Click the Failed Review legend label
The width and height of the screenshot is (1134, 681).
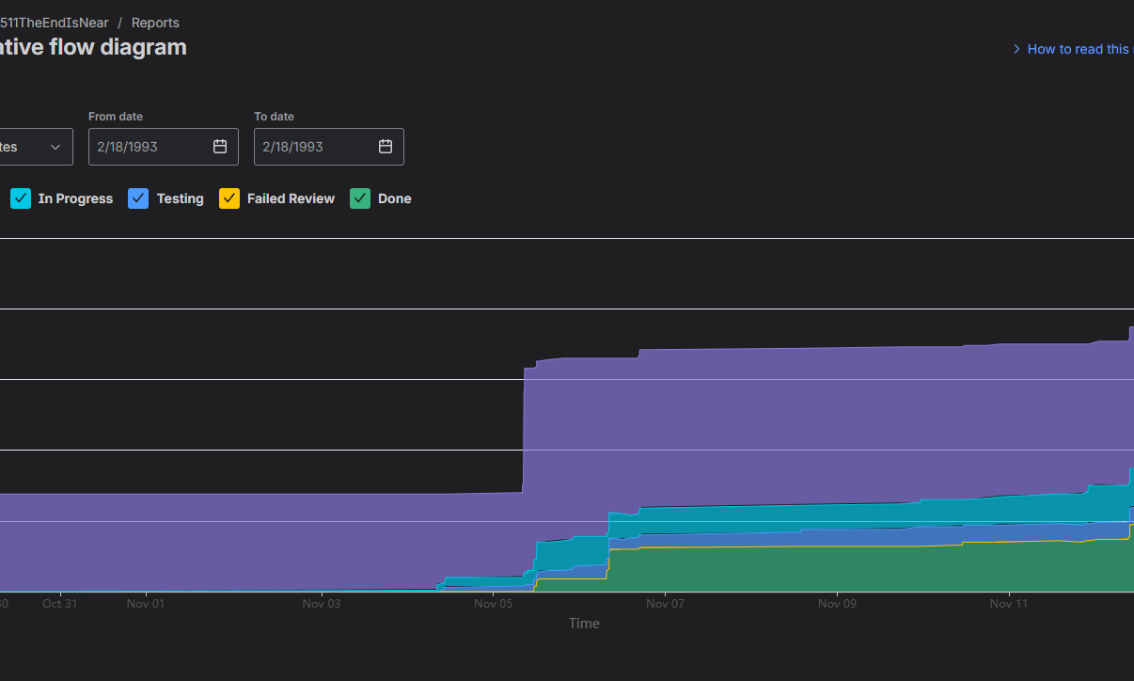coord(291,198)
